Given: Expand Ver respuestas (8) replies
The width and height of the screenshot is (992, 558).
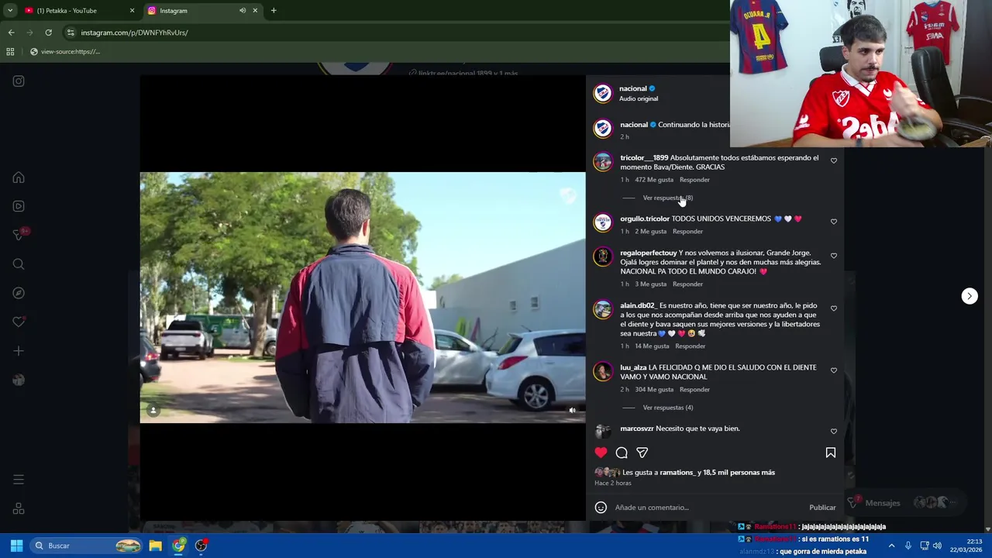Looking at the screenshot, I should [667, 198].
